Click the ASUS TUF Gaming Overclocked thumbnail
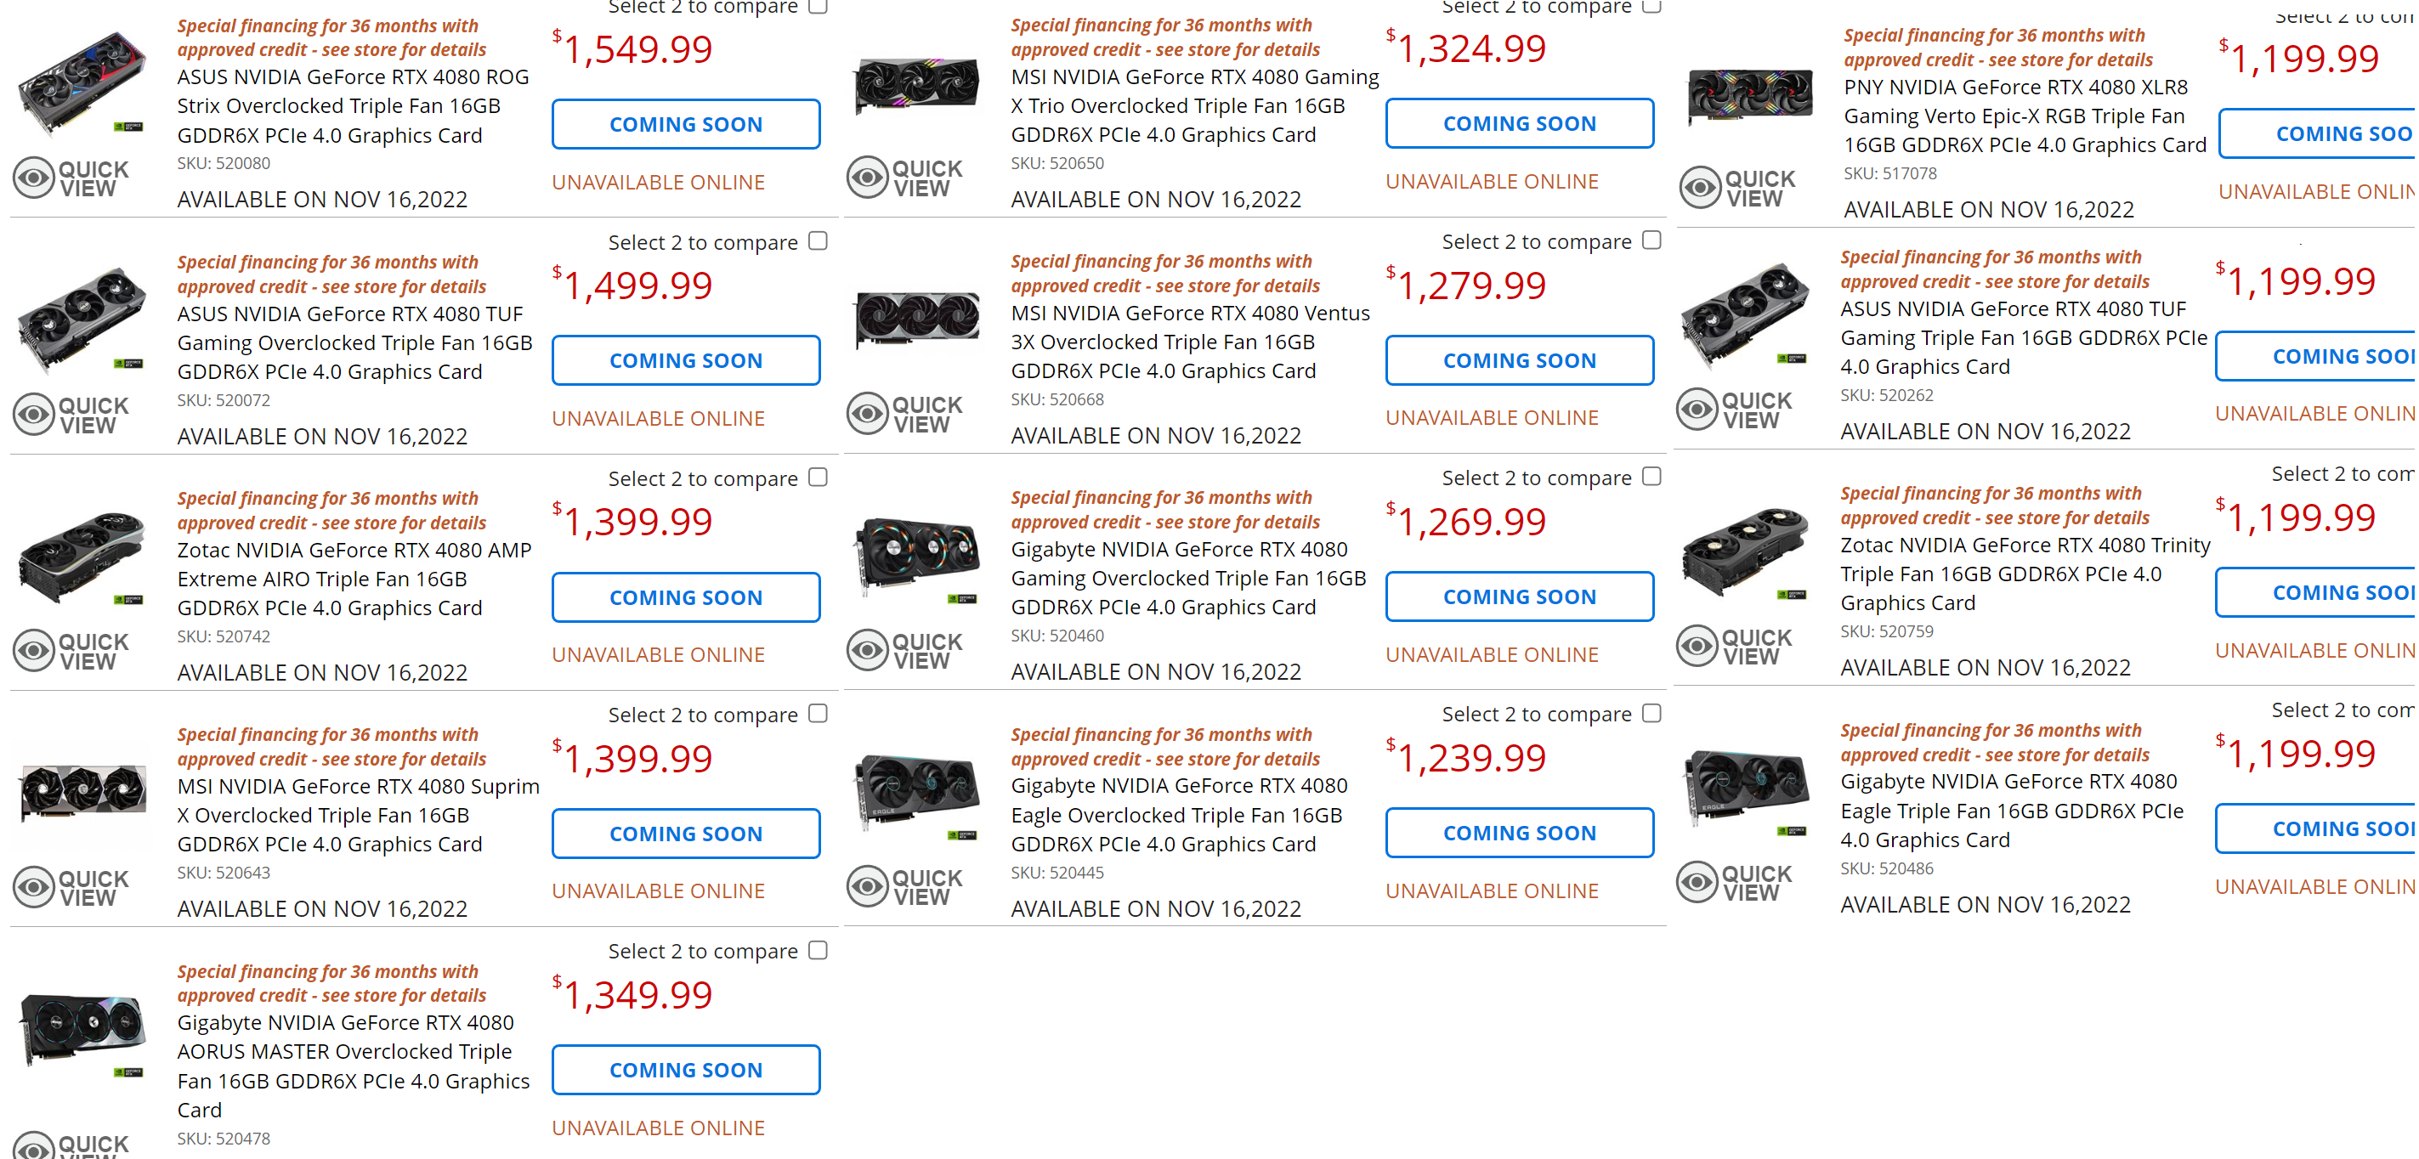This screenshot has width=2419, height=1159. pos(82,320)
